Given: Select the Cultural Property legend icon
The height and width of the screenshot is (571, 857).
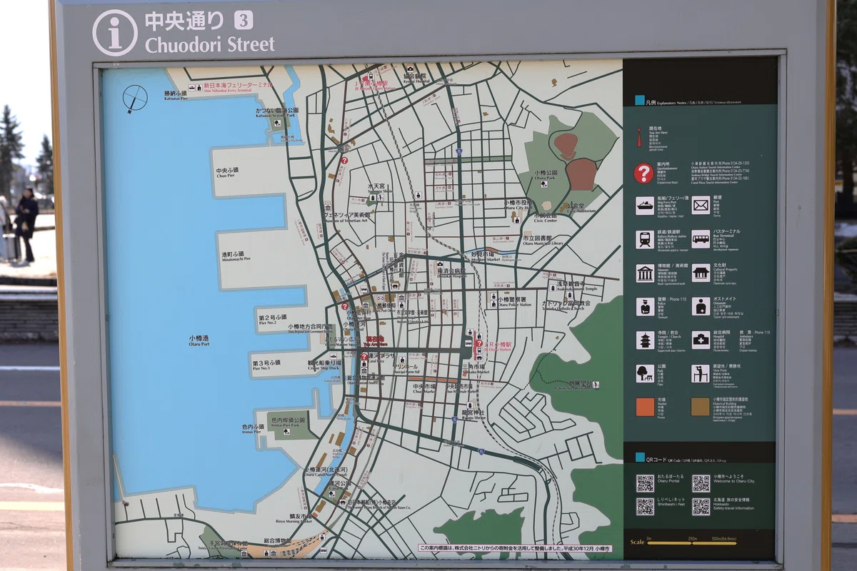Looking at the screenshot, I should point(701,273).
